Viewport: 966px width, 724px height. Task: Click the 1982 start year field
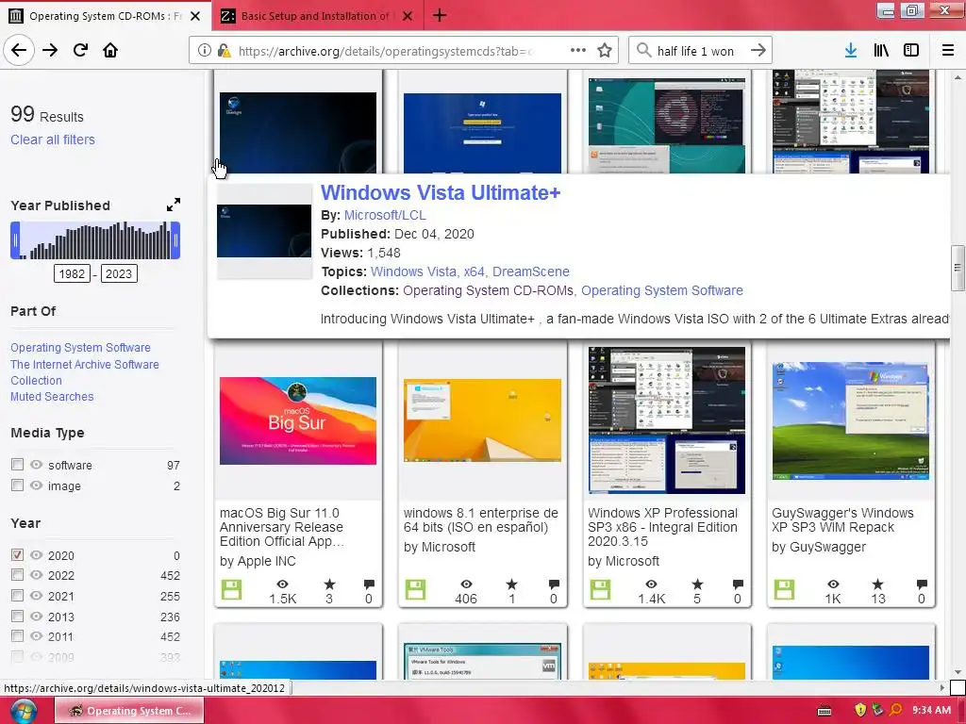coord(72,274)
